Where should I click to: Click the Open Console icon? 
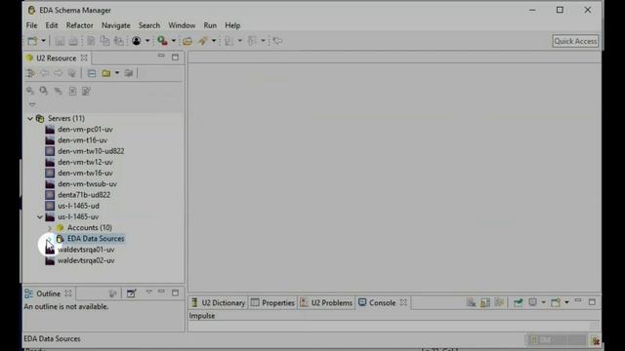pyautogui.click(x=556, y=302)
